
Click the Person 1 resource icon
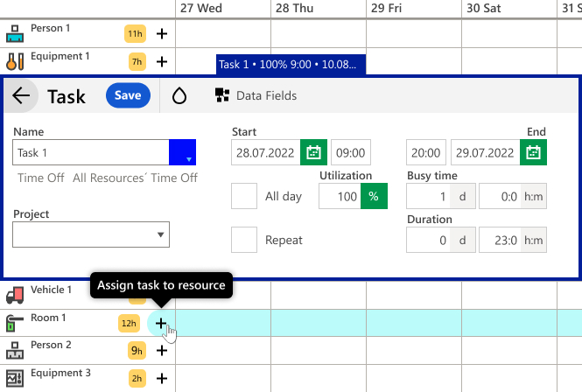pyautogui.click(x=15, y=34)
